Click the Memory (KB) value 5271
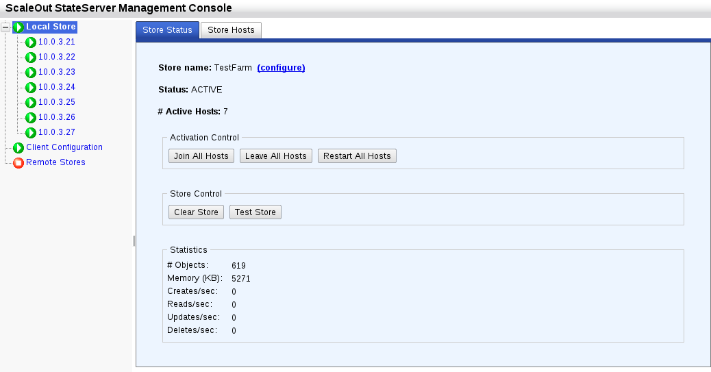The height and width of the screenshot is (372, 711). (x=241, y=279)
